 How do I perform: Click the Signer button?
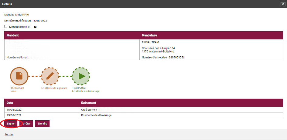pos(11,124)
